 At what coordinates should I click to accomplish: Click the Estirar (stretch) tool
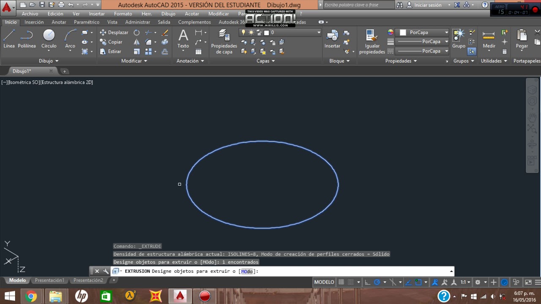point(111,52)
